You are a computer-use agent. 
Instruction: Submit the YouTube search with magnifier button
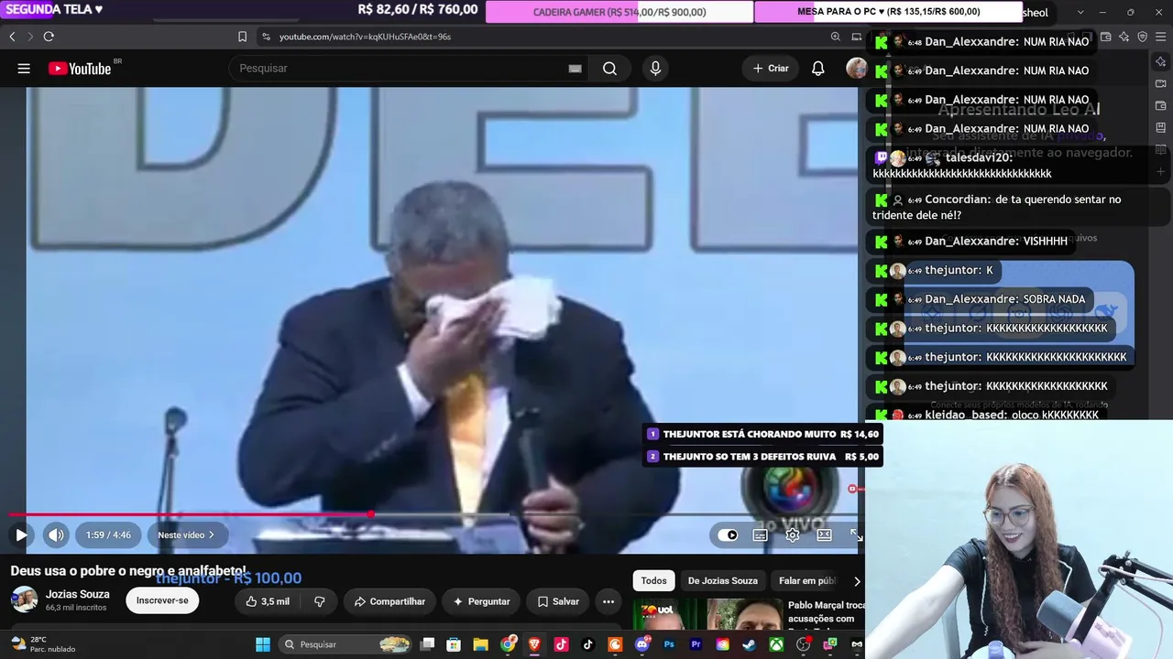click(x=609, y=69)
